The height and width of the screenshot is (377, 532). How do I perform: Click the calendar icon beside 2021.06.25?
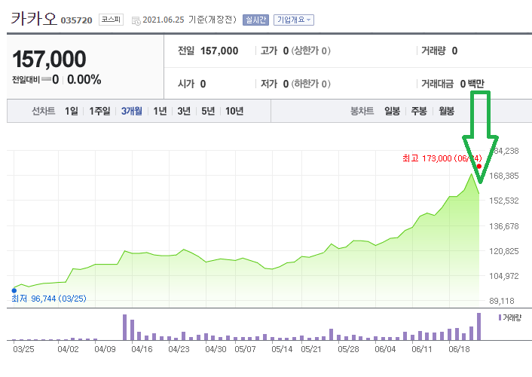click(136, 20)
